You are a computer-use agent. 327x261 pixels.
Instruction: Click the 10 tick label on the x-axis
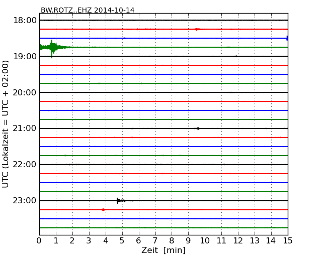click(x=205, y=241)
